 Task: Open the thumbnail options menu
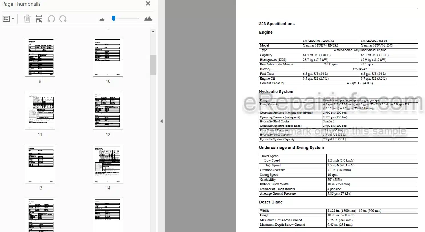[8, 19]
